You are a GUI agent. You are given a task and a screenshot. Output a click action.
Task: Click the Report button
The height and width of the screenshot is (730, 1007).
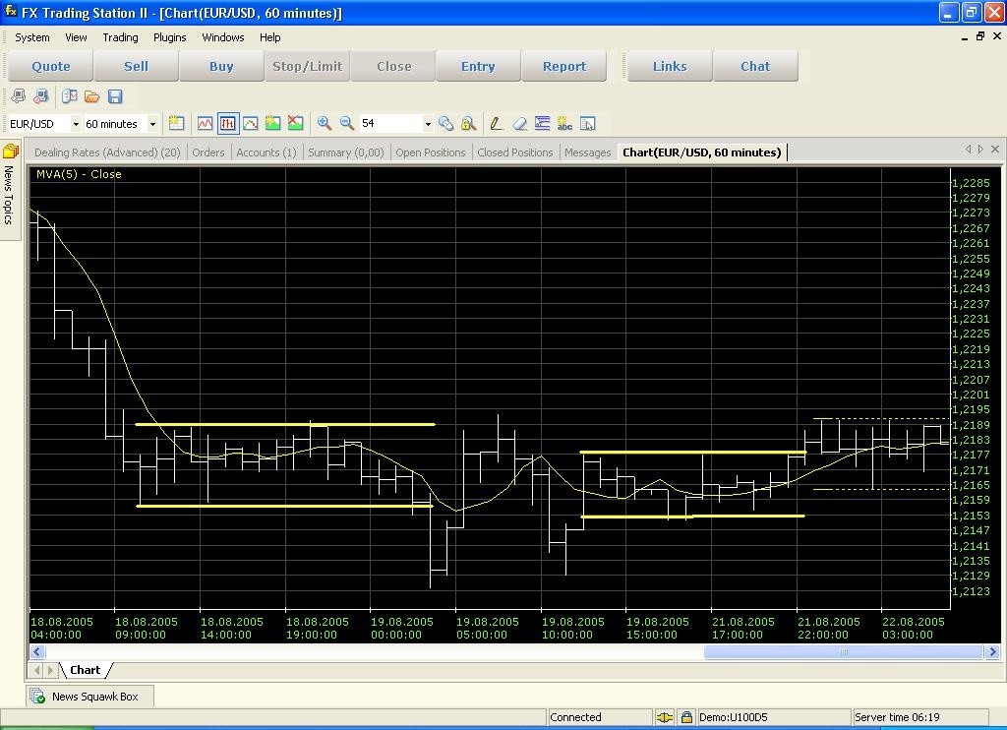[564, 66]
